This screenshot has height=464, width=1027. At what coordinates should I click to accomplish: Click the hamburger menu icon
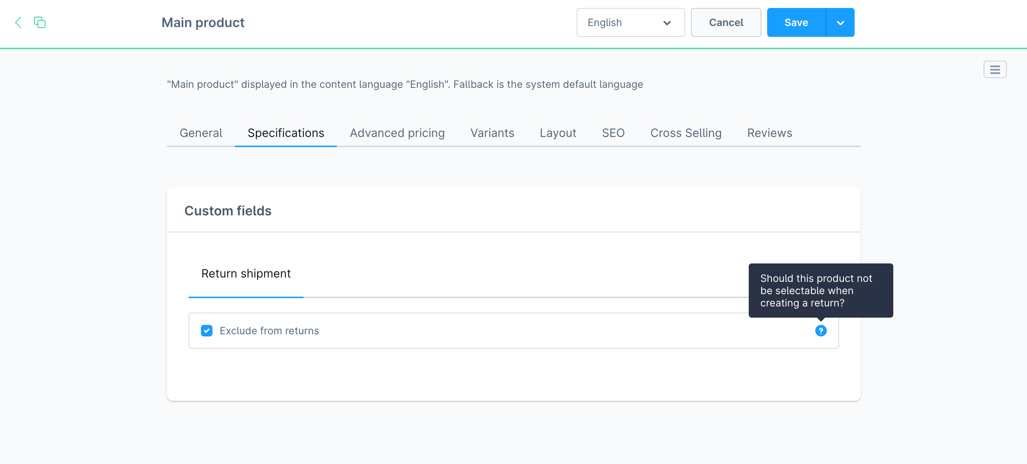point(994,69)
